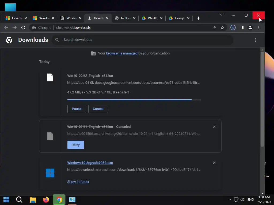This screenshot has width=274, height=205.
Task: Launch Firefox from the taskbar
Action: pos(46,200)
